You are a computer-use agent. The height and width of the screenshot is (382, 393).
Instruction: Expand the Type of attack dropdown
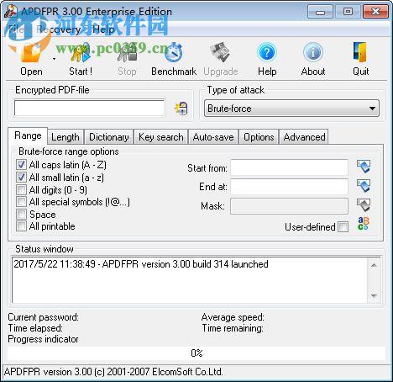pos(291,109)
